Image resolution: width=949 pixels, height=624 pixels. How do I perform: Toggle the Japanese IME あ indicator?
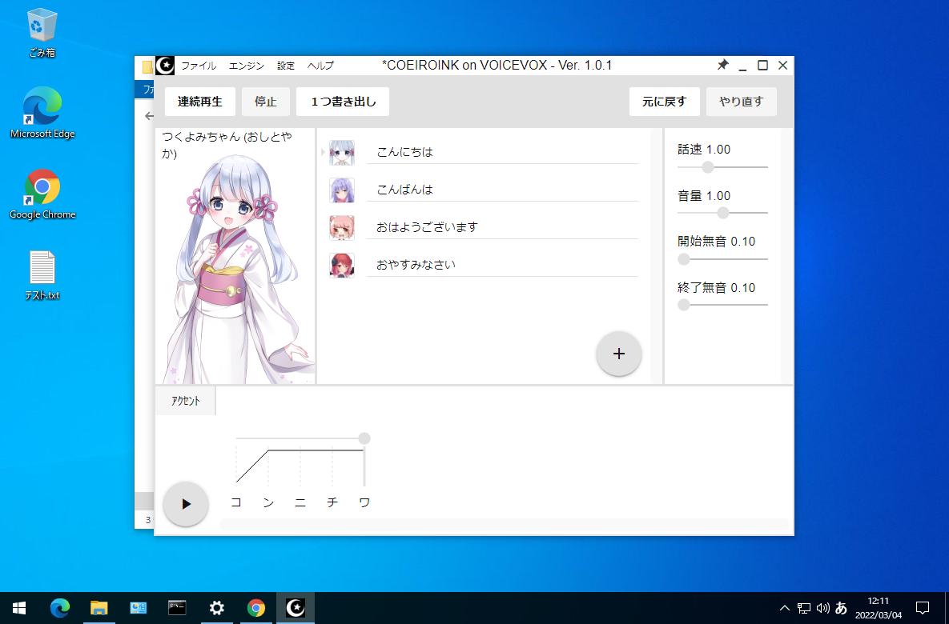click(x=841, y=608)
